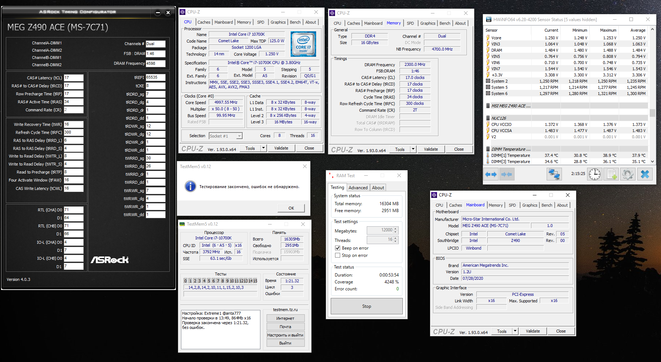Click HWiNFO expand columns arrows icon
The image size is (661, 362).
coord(491,175)
